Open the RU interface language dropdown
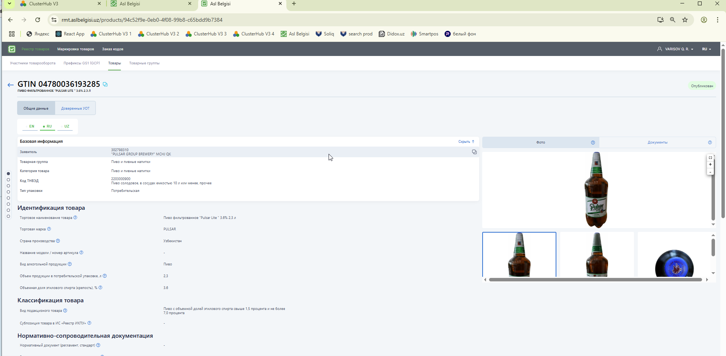726x356 pixels. (x=707, y=49)
